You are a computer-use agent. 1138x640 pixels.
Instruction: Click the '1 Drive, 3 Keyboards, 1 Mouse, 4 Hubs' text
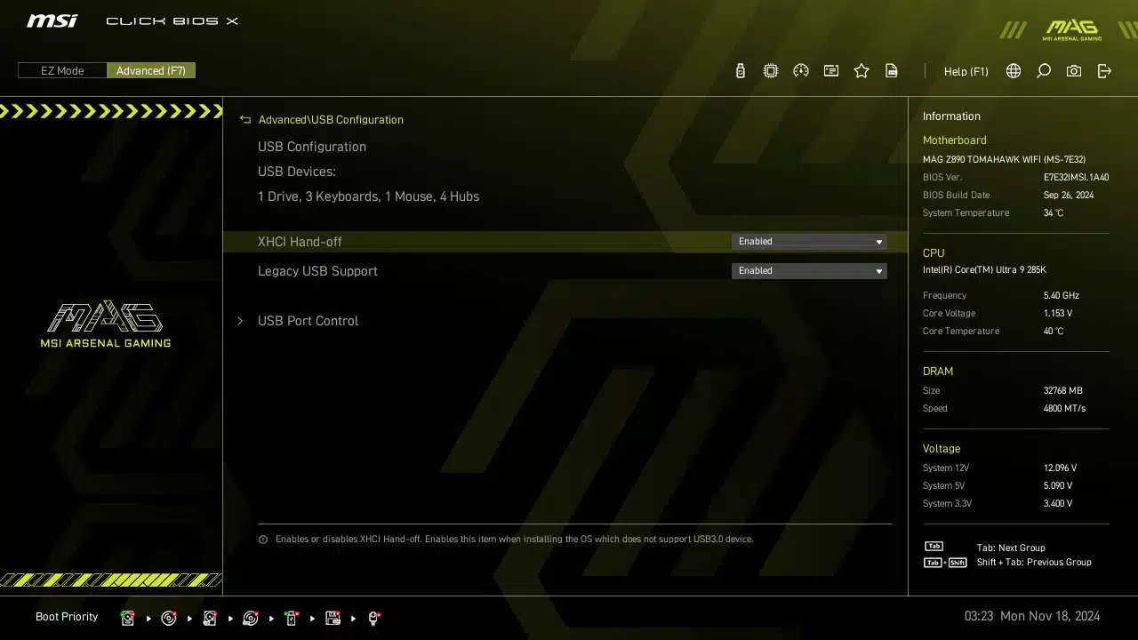[368, 196]
